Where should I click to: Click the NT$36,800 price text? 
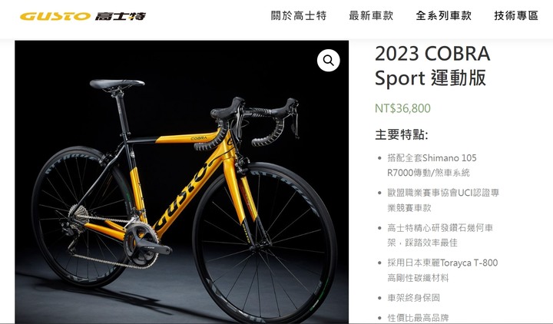tap(402, 108)
